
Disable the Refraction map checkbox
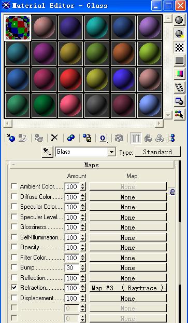(x=14, y=288)
